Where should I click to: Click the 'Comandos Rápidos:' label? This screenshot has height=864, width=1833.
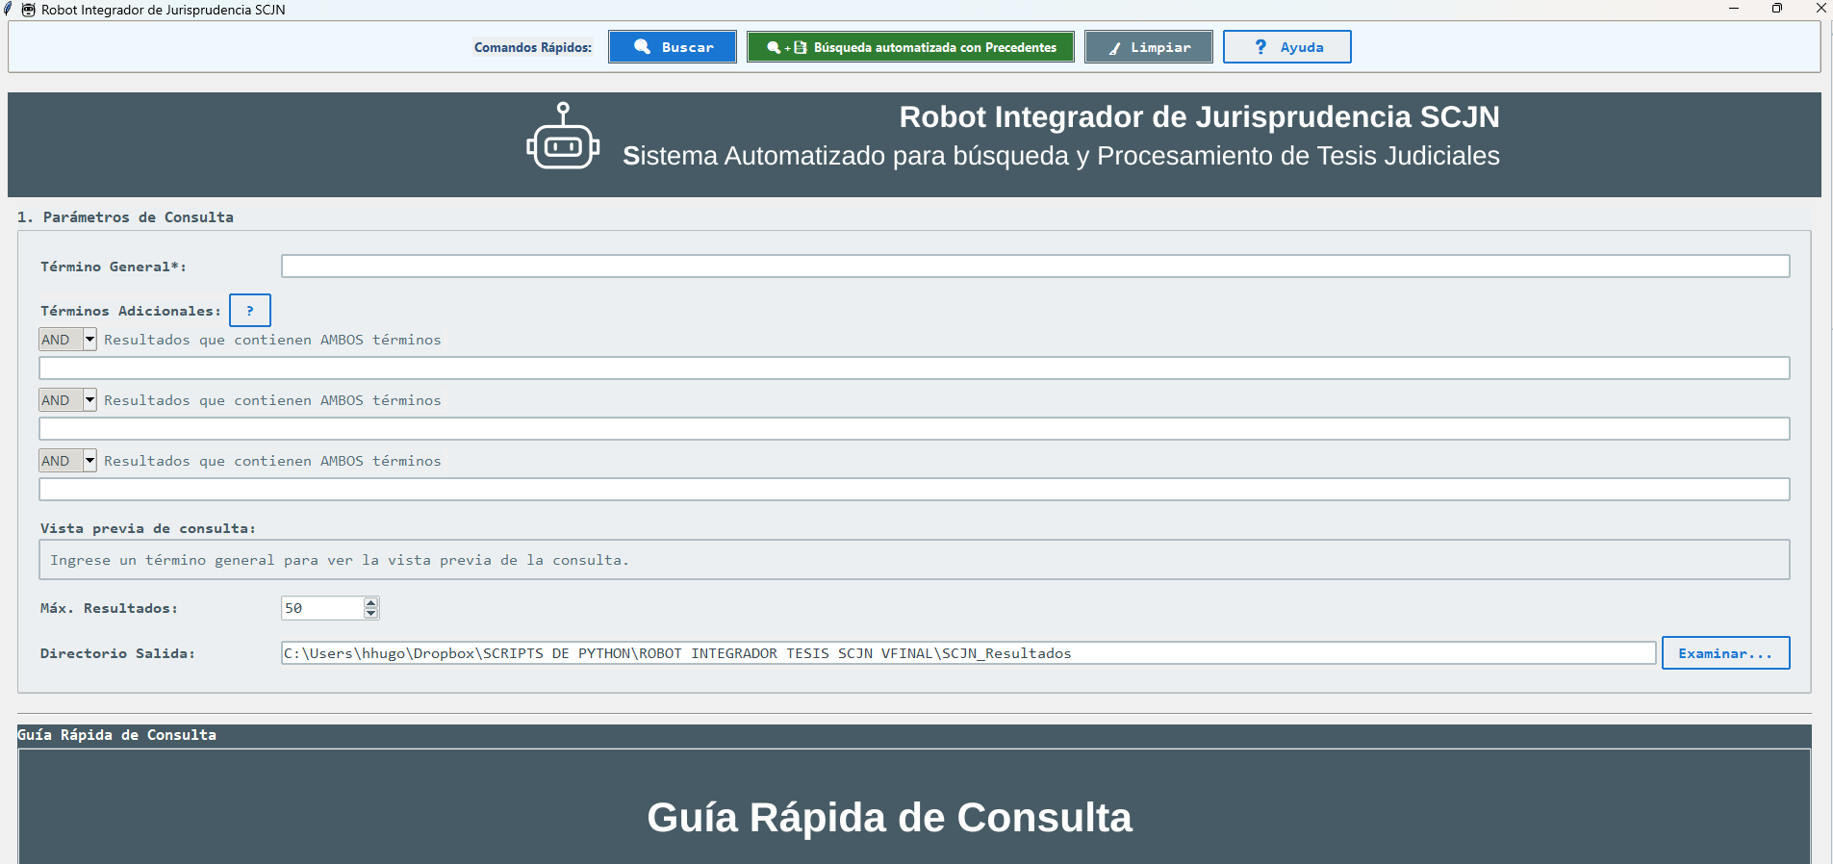tap(533, 47)
